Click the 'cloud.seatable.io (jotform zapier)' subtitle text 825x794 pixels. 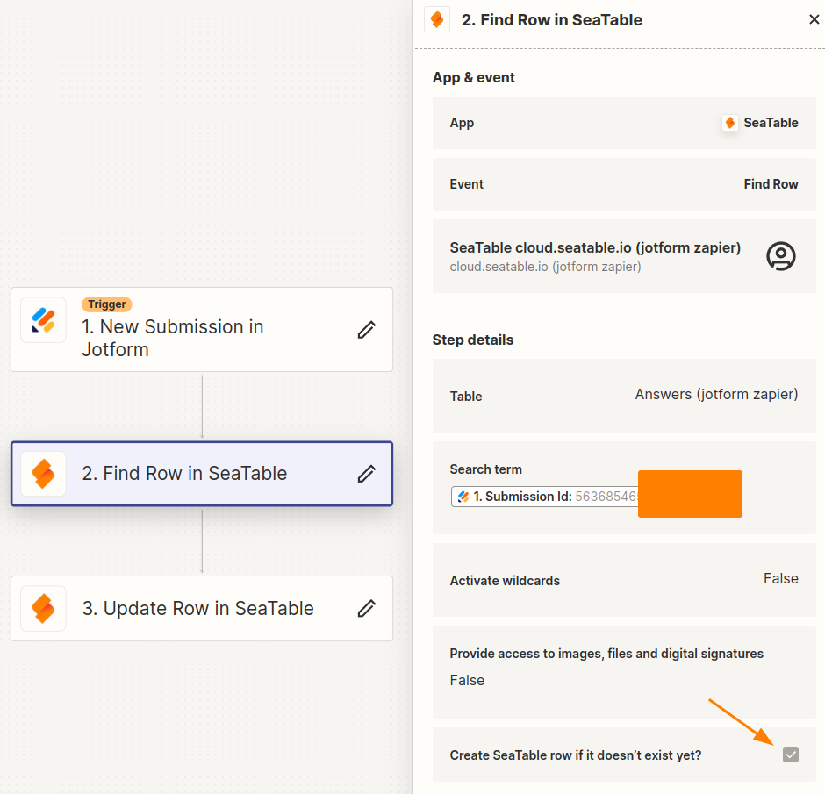pos(545,267)
